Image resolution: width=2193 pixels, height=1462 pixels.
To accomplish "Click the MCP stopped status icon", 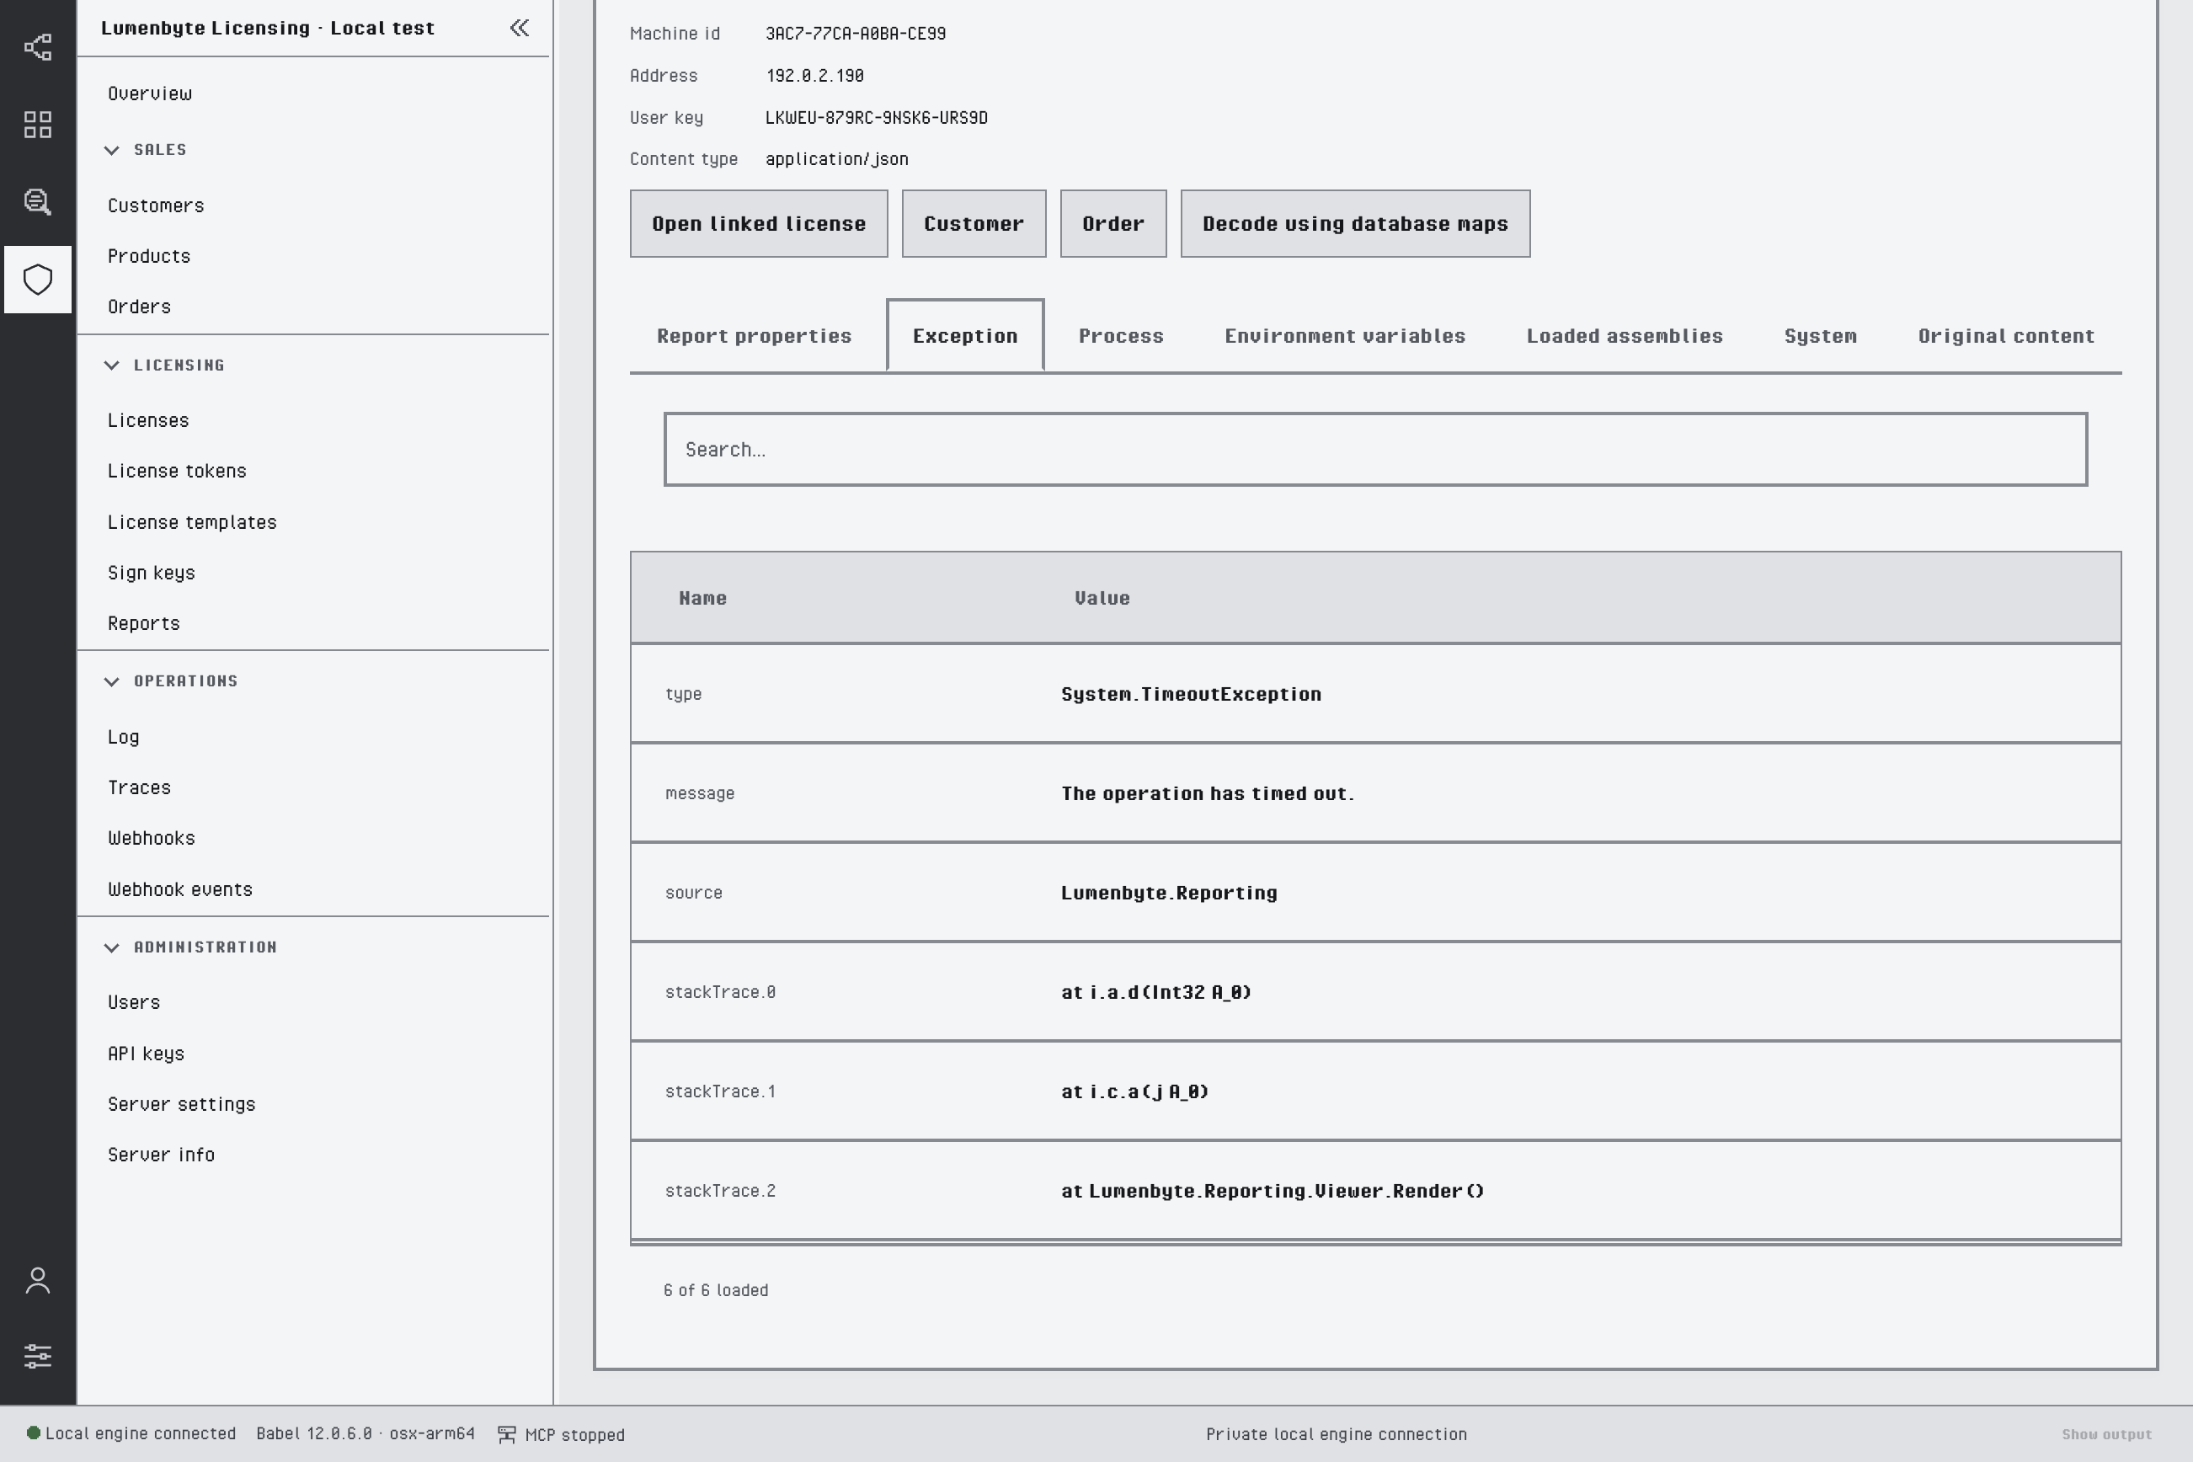I will (506, 1434).
